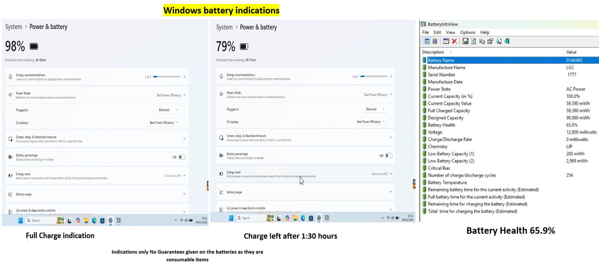599x264 pixels.
Task: Open On battery dropdown in 79% window
Action: [371, 122]
